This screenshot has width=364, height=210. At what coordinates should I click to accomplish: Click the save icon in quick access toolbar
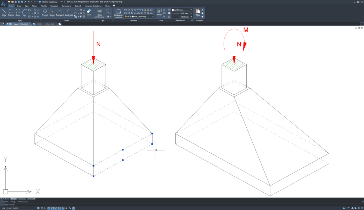(x=16, y=2)
